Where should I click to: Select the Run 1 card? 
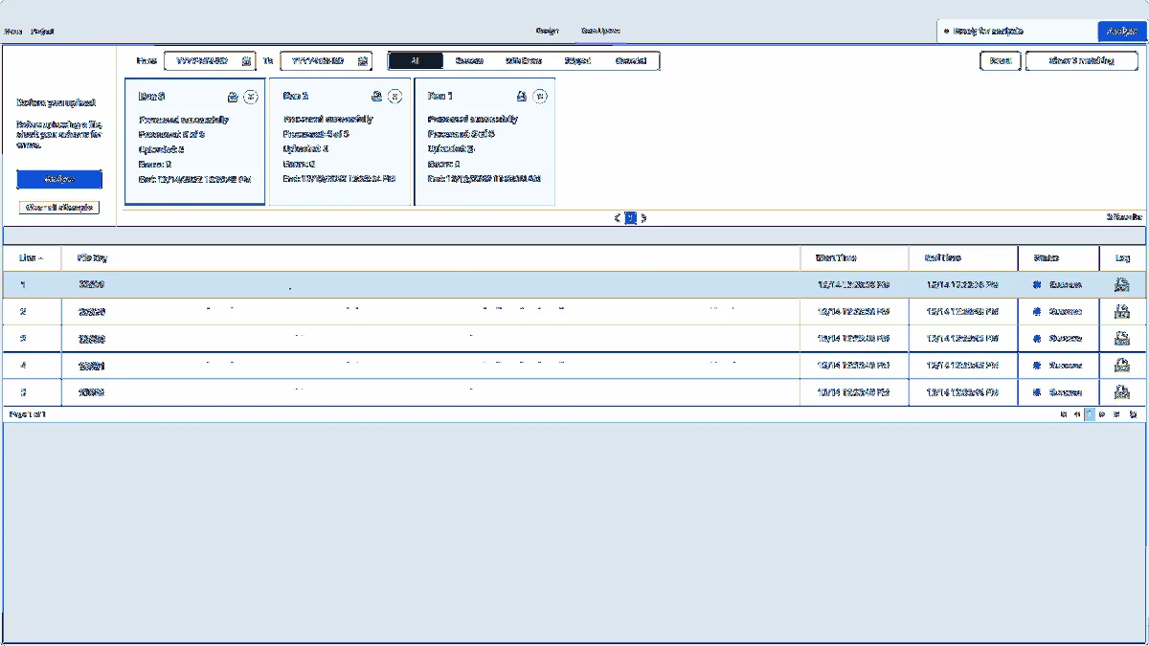[484, 142]
